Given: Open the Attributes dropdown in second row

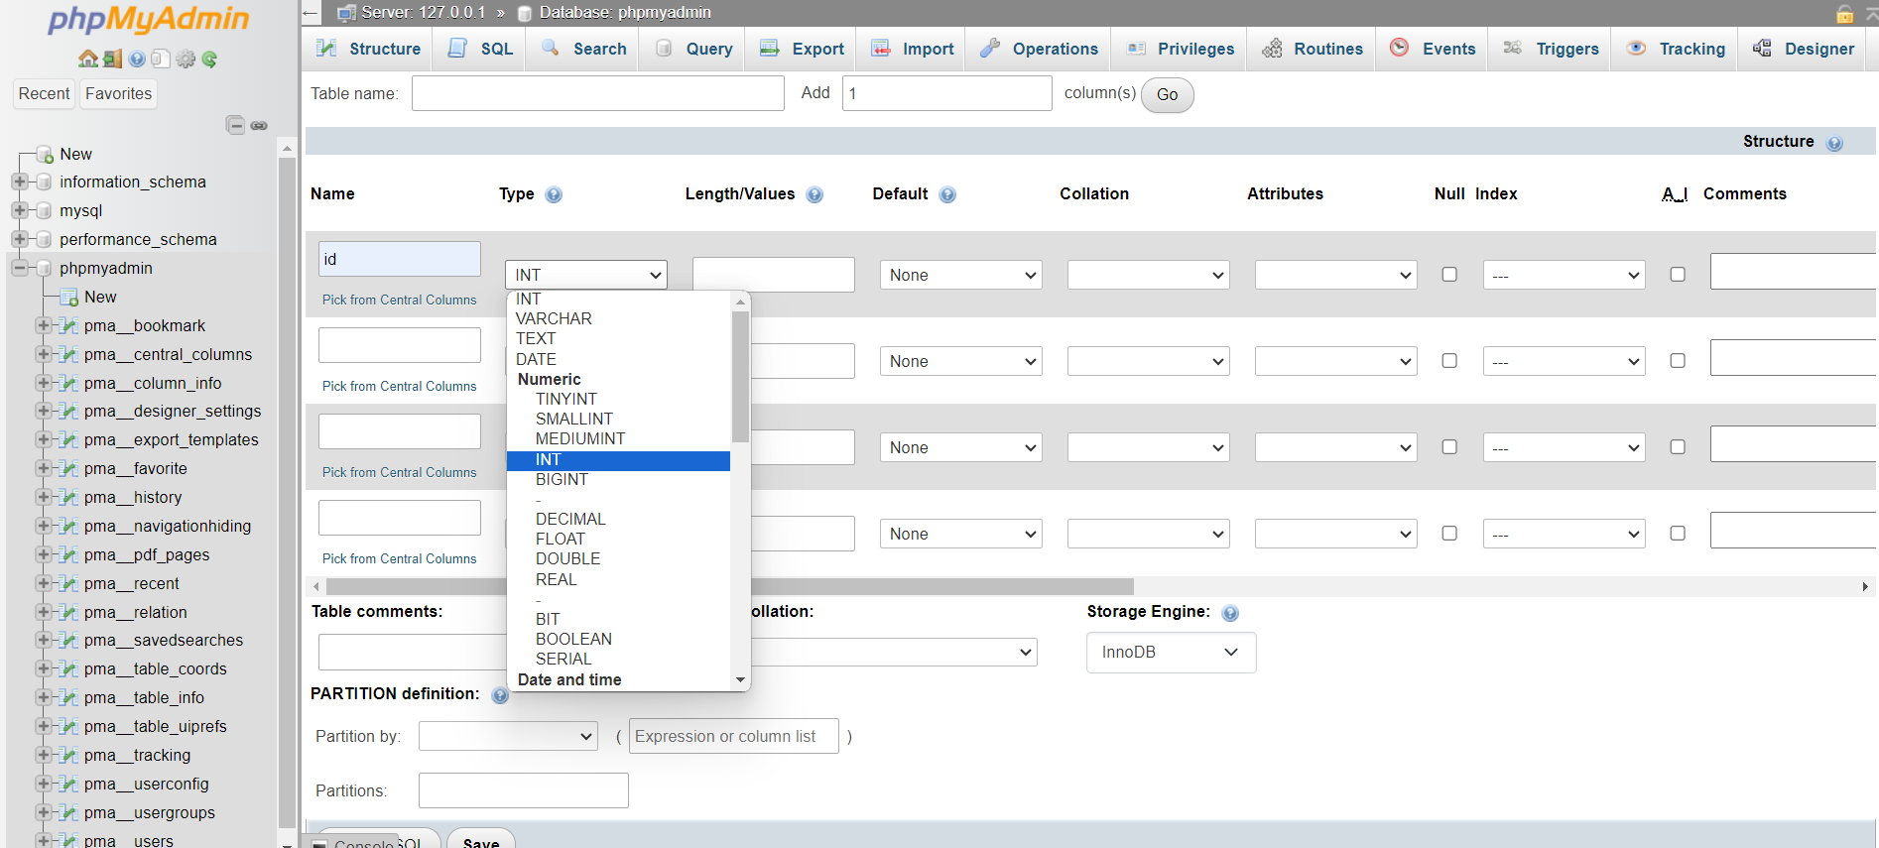Looking at the screenshot, I should pos(1335,361).
